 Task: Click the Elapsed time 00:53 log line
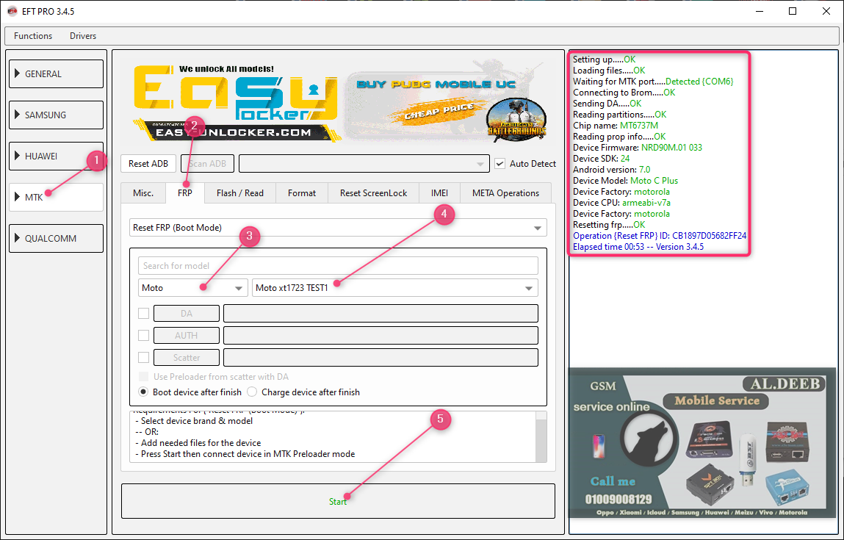point(638,247)
